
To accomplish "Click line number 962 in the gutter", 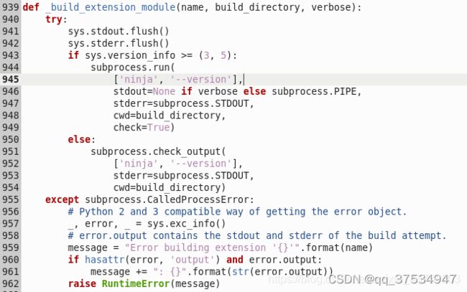I will (x=11, y=283).
